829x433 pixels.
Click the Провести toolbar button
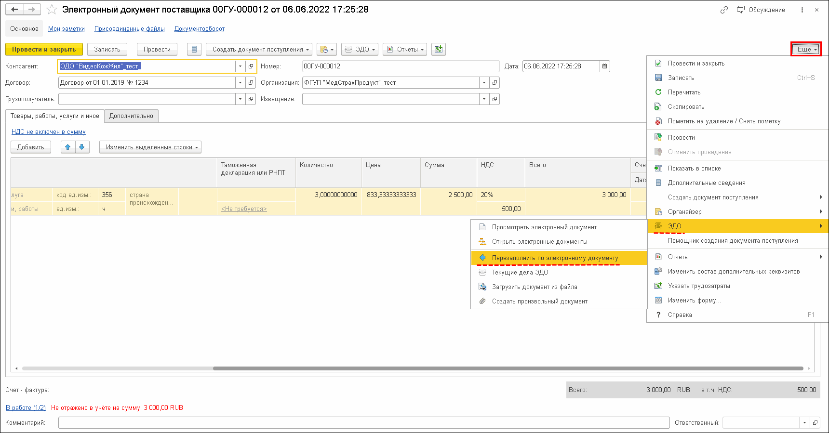click(157, 49)
